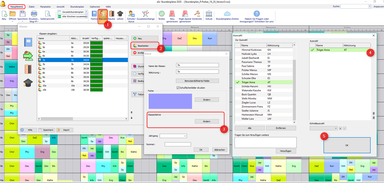
Task: Open the Ansicht menu
Action: point(61,7)
